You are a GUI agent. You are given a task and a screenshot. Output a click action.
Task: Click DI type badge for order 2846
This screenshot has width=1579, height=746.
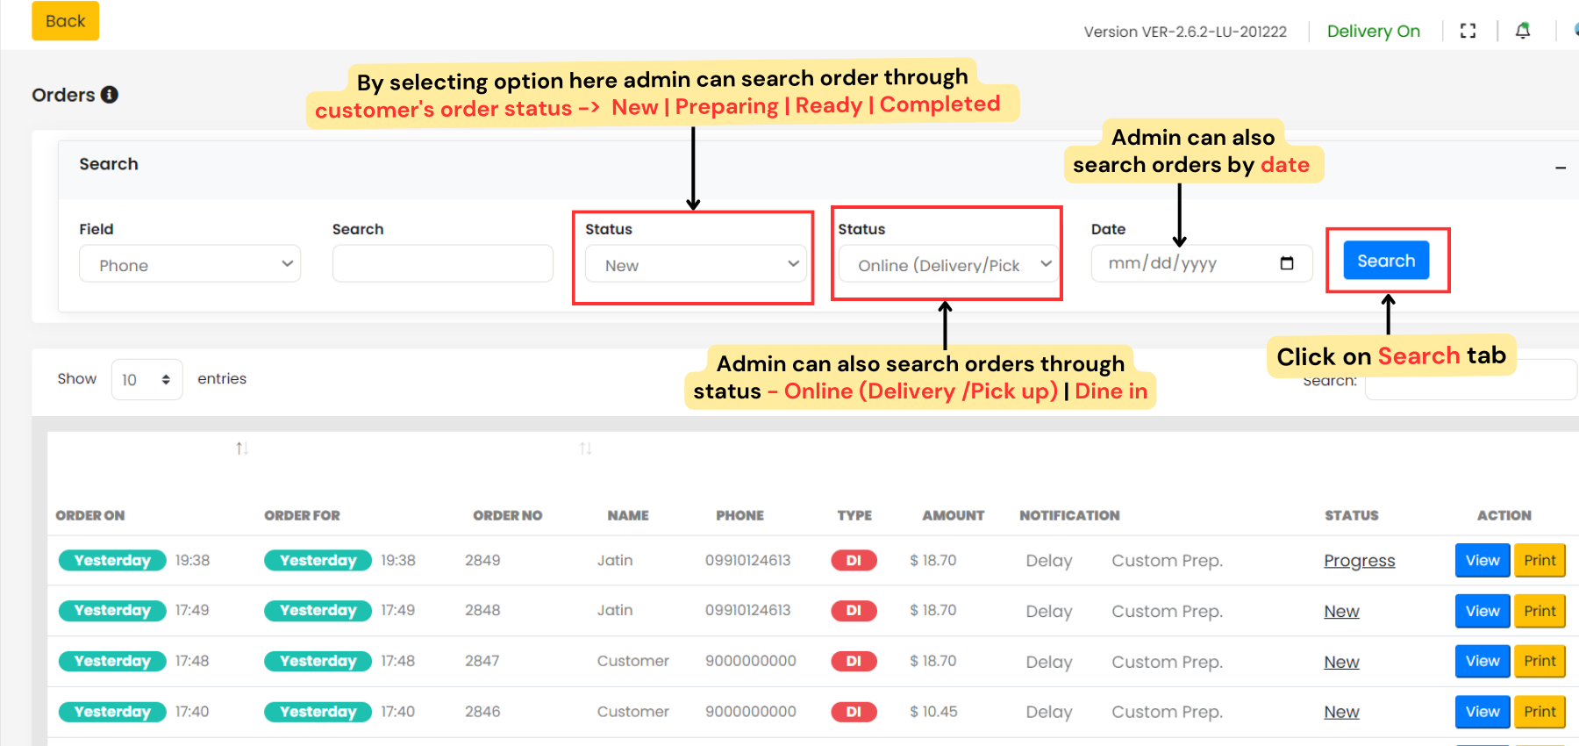click(x=854, y=712)
